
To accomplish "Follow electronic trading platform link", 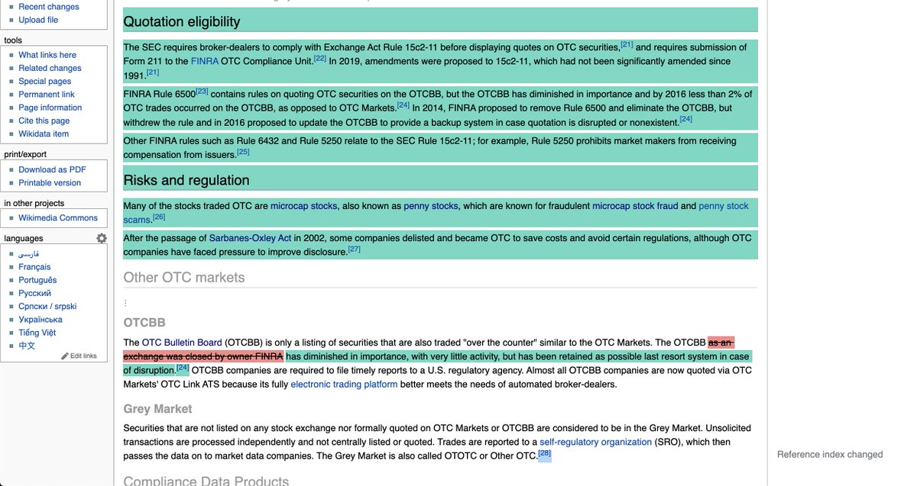I will pyautogui.click(x=344, y=385).
